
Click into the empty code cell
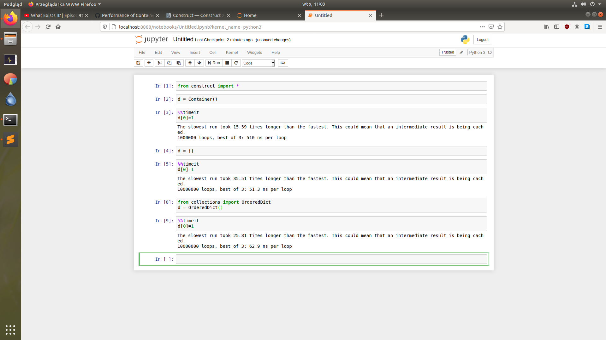tap(331, 259)
